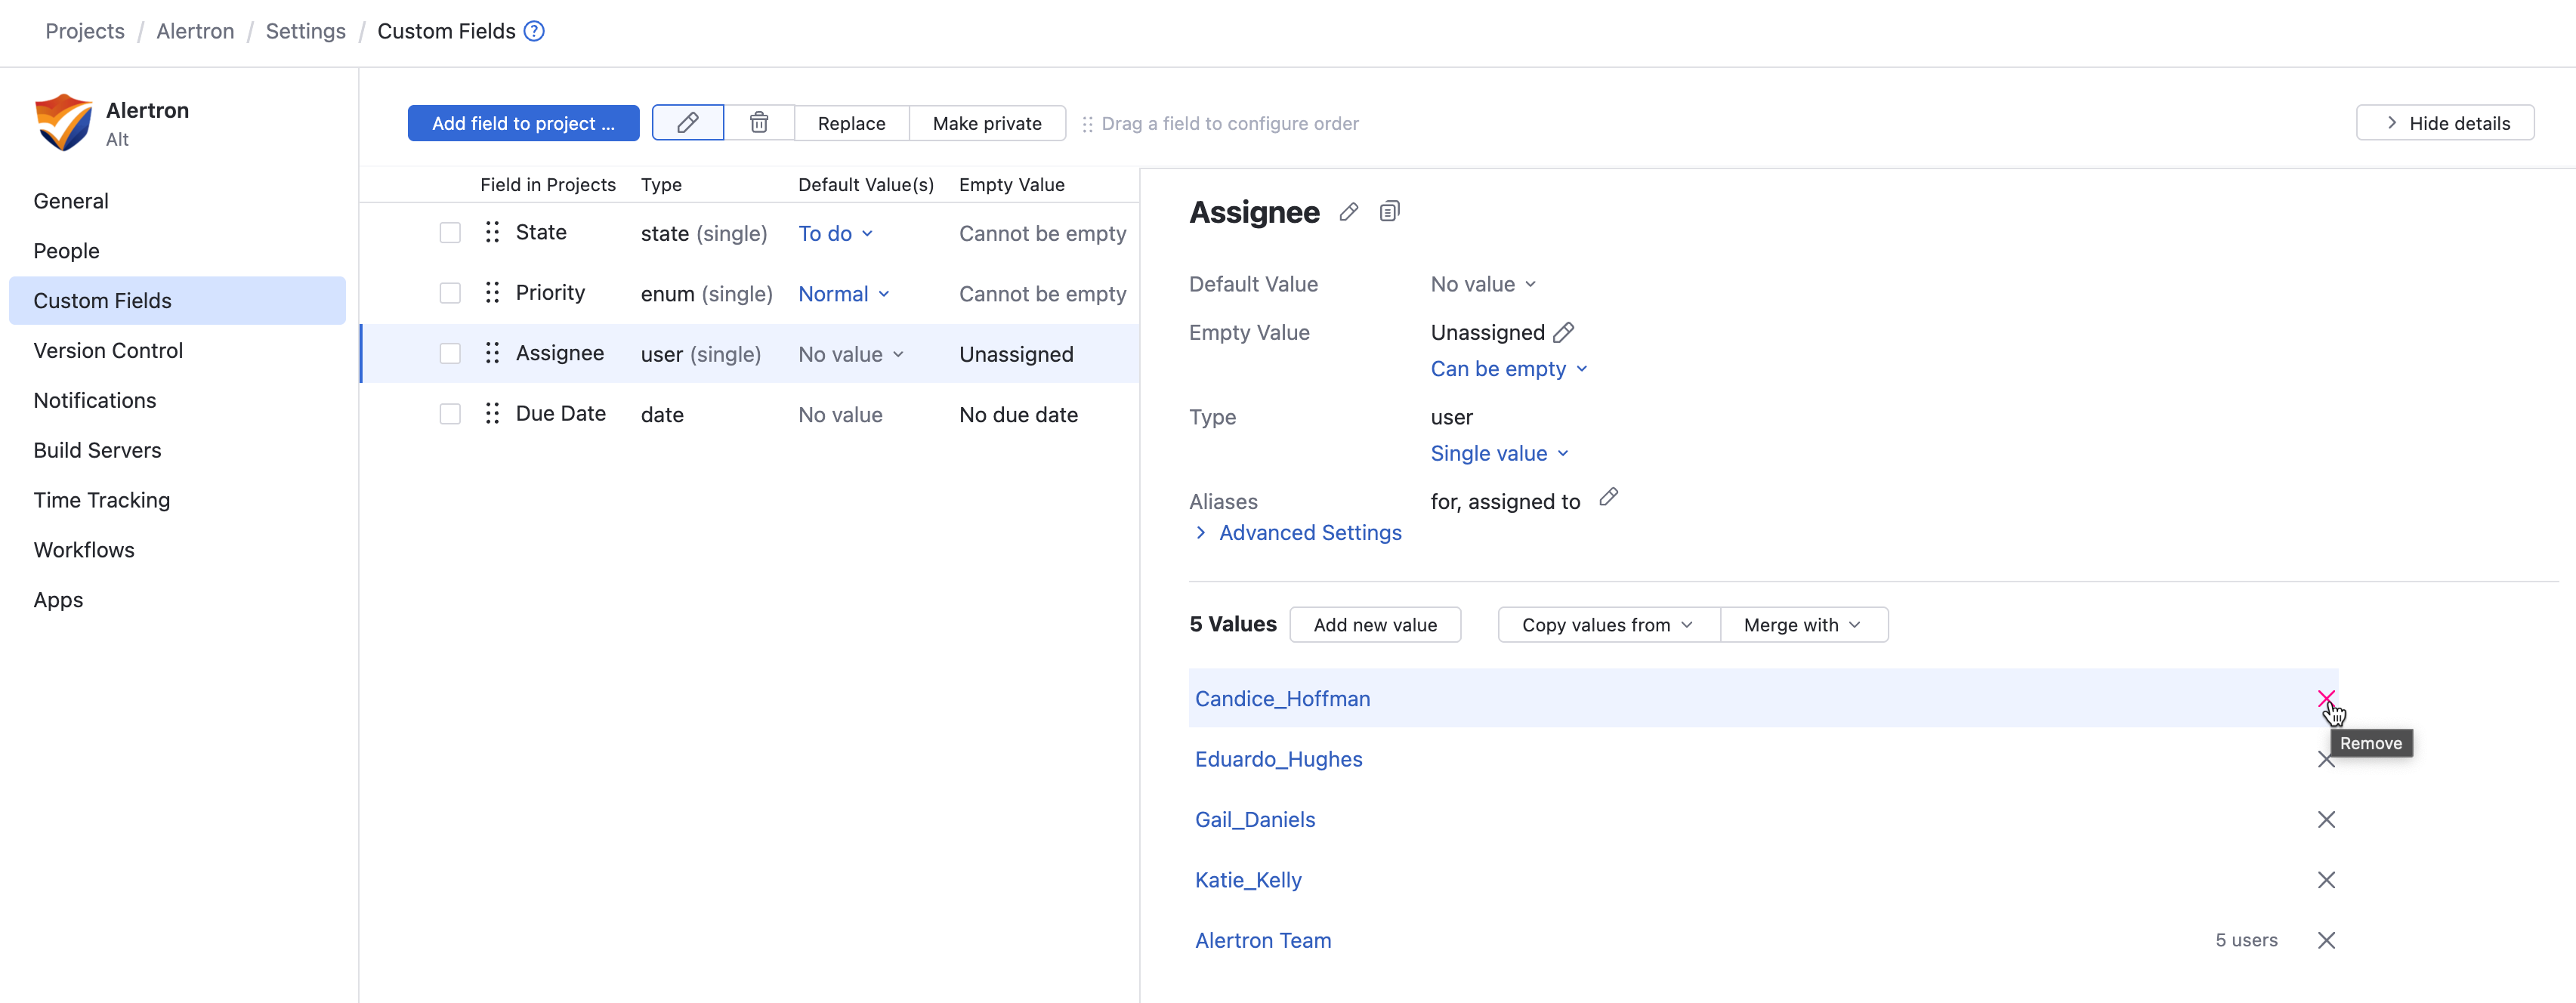Remove the Alertron Team value
Image resolution: width=2576 pixels, height=1003 pixels.
tap(2326, 940)
